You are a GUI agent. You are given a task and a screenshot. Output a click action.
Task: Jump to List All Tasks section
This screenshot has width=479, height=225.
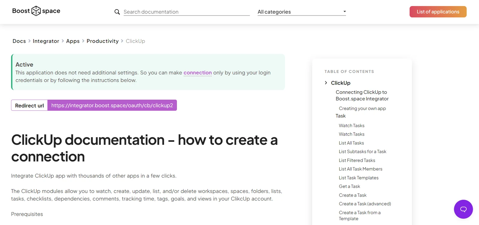[x=351, y=143]
